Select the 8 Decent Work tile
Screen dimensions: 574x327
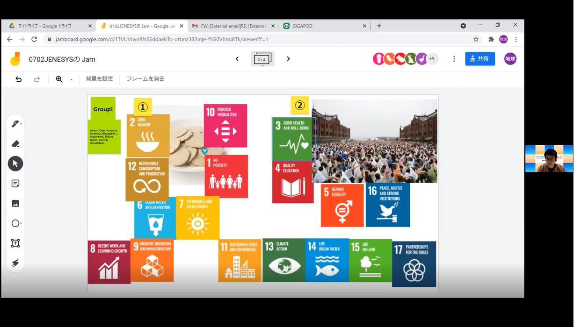[x=109, y=262]
